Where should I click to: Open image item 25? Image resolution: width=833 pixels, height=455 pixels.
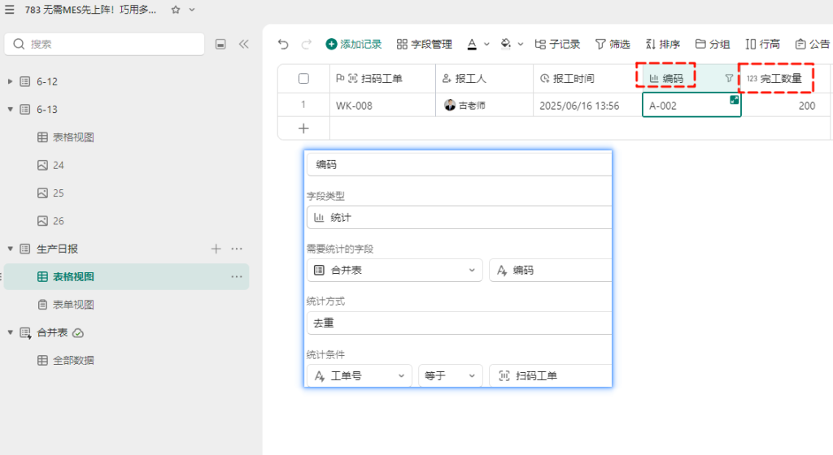click(x=50, y=193)
